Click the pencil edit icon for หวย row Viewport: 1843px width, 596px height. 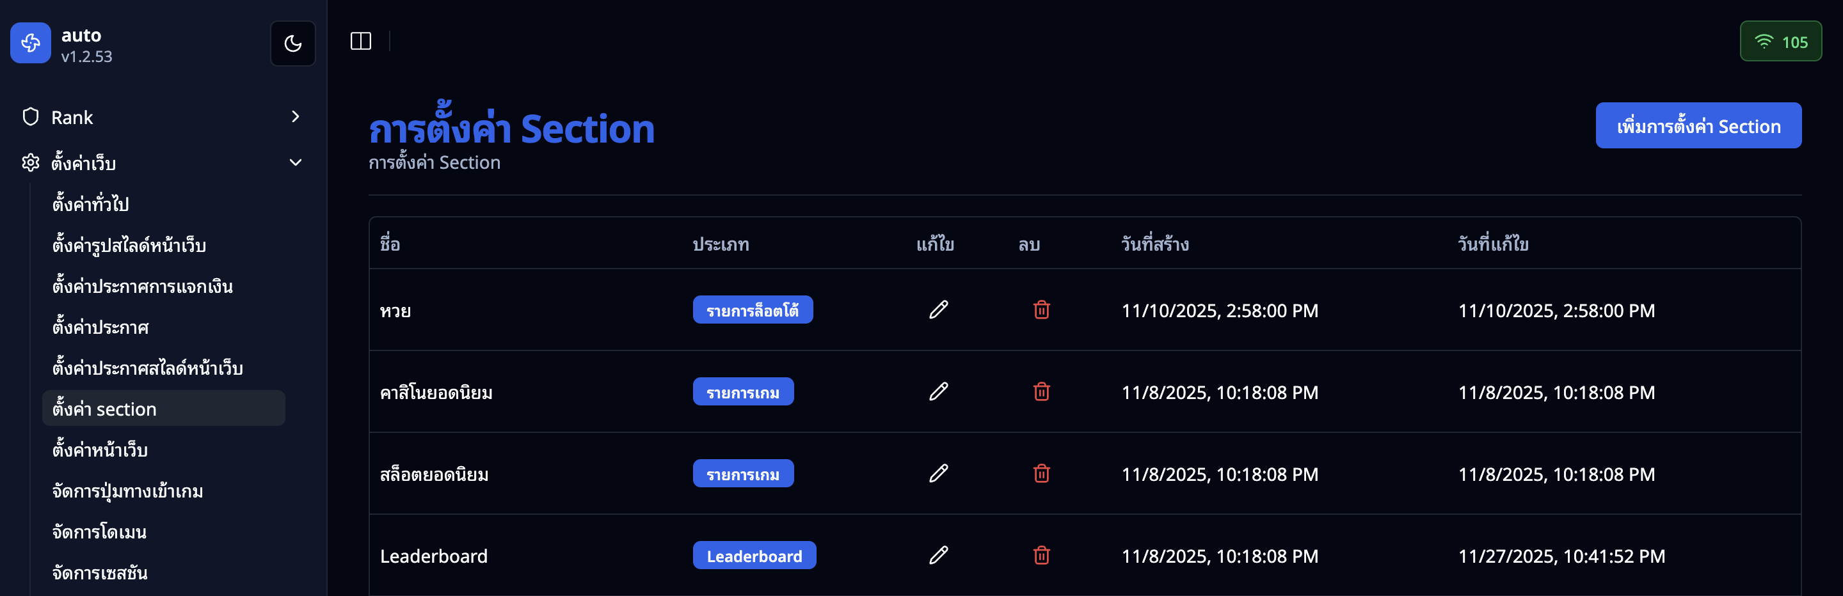pyautogui.click(x=938, y=310)
